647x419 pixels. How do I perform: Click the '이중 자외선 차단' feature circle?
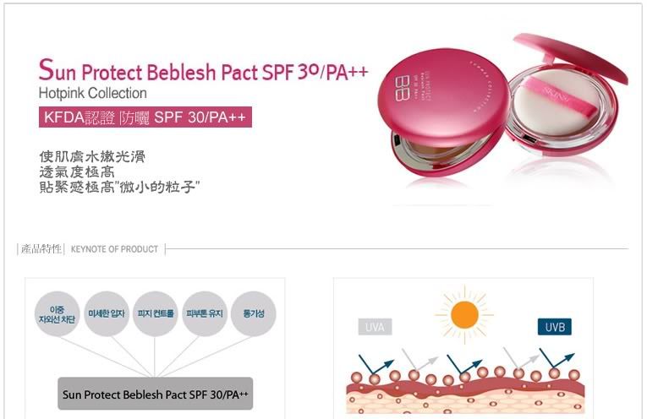click(x=58, y=313)
